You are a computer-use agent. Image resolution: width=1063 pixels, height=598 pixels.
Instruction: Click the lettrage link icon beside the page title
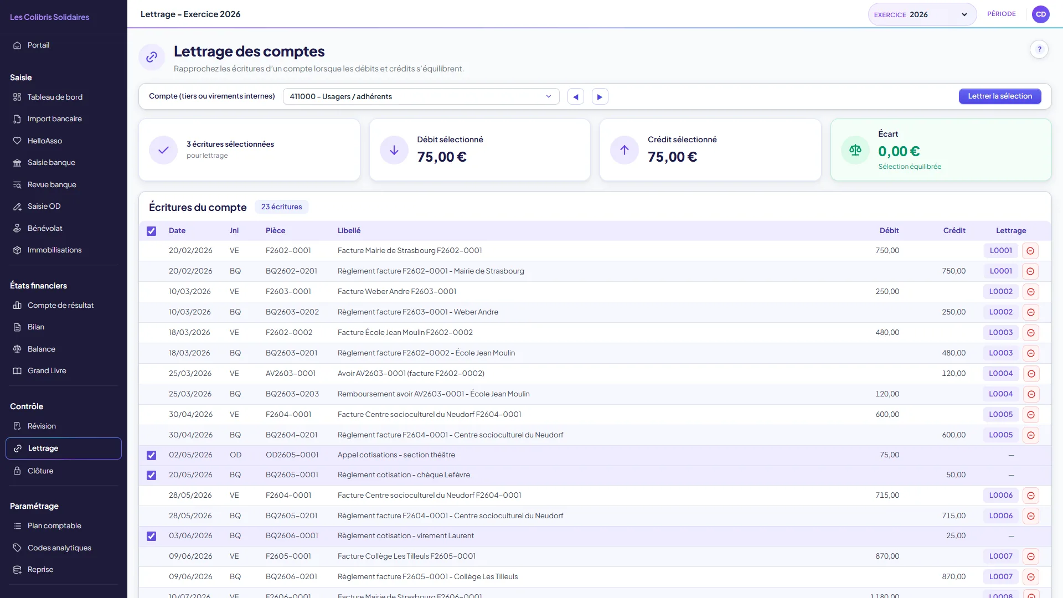[152, 57]
